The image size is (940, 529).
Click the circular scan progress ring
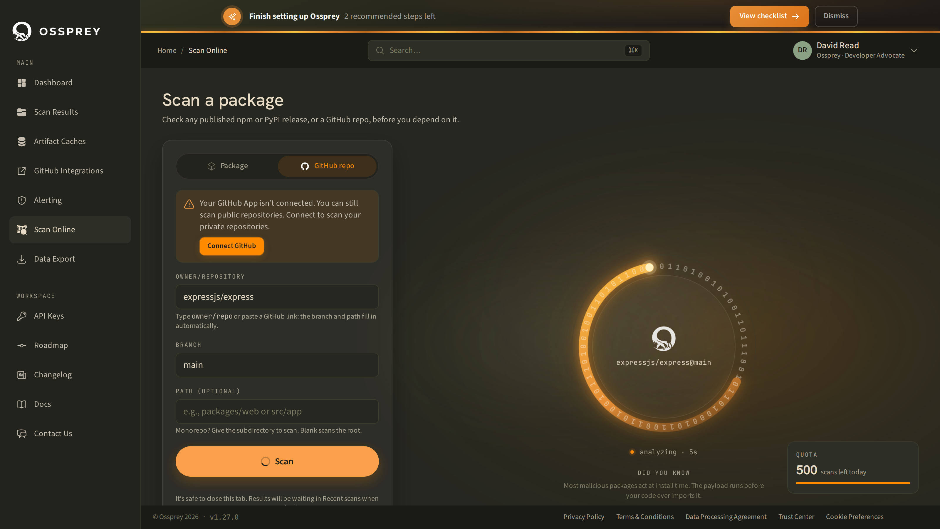pyautogui.click(x=663, y=347)
